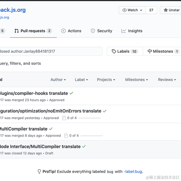Click the green check beside noEmitOnErrors translate
The image size is (181, 181).
click(x=105, y=111)
